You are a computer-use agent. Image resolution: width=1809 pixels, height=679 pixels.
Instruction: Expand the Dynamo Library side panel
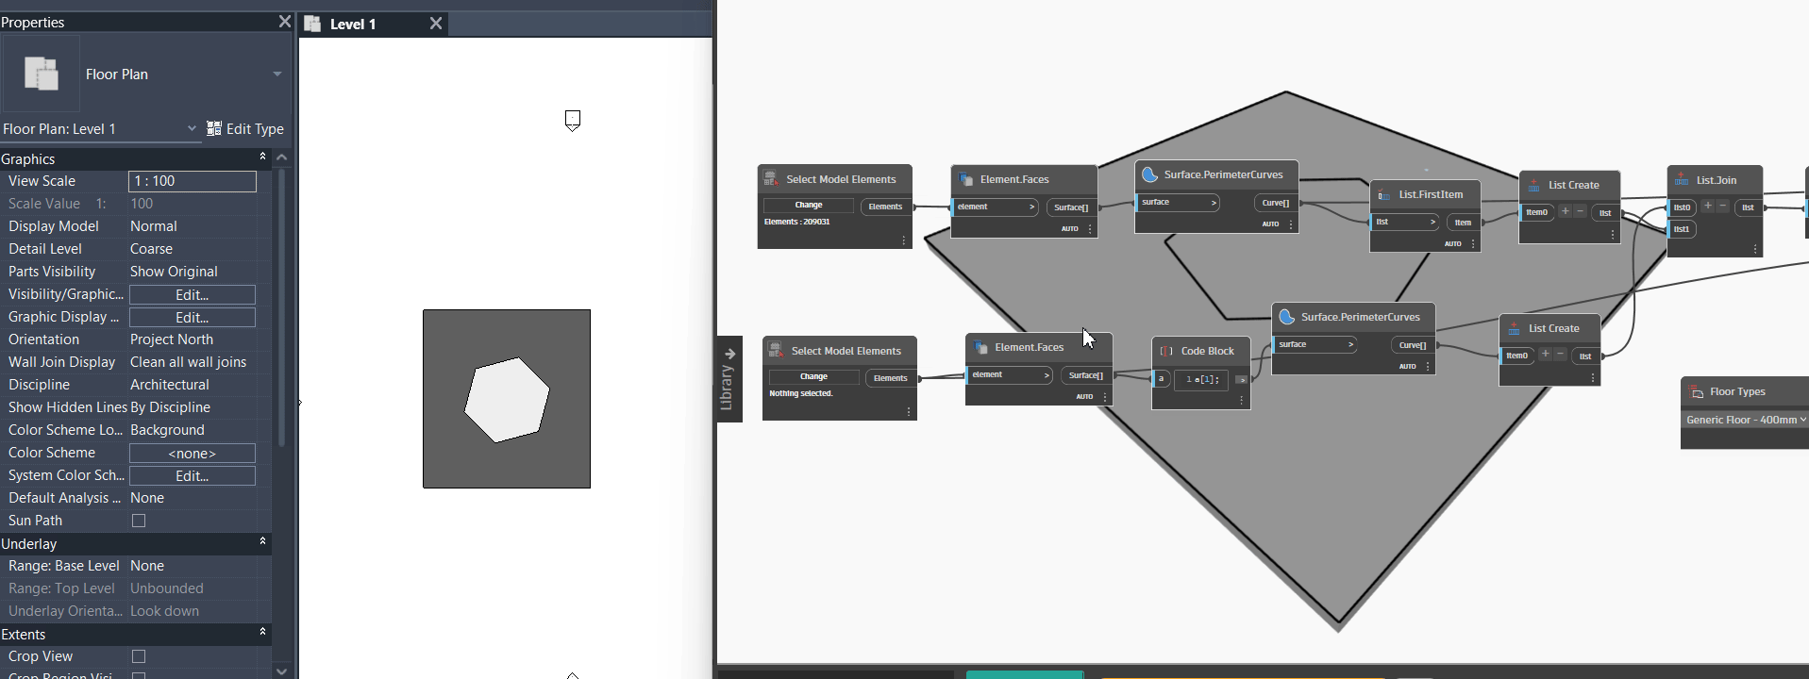point(729,379)
